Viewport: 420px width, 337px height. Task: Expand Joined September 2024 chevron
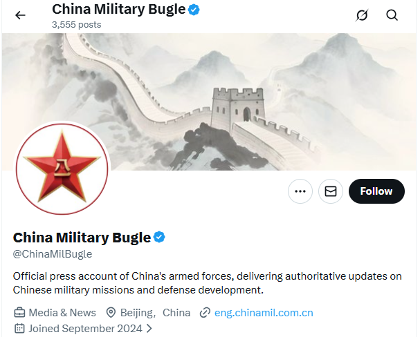pos(149,328)
